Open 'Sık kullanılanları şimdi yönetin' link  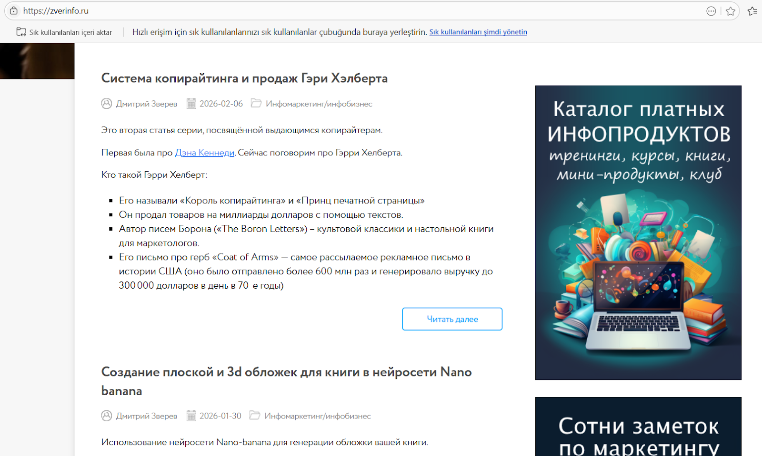[478, 32]
